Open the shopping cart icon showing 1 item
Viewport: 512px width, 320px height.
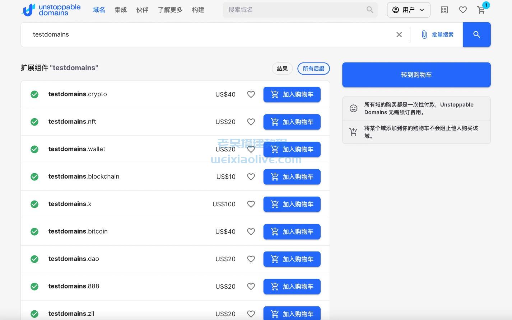coord(481,10)
